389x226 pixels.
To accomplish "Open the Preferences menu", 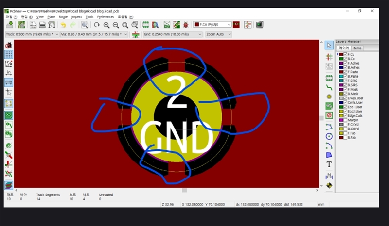I will coord(106,17).
